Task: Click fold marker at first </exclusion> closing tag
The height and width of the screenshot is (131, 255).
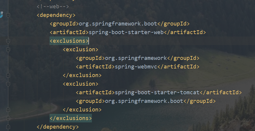Action: 8,75
